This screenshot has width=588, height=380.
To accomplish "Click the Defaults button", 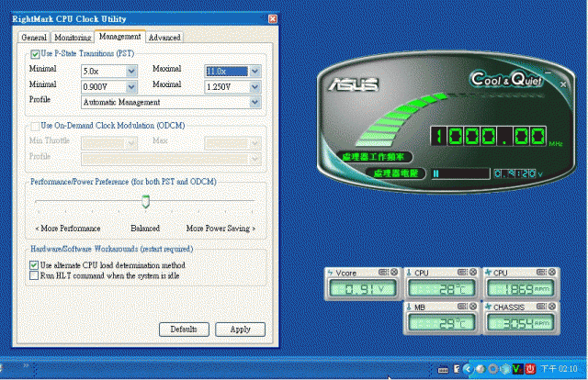I will click(184, 330).
